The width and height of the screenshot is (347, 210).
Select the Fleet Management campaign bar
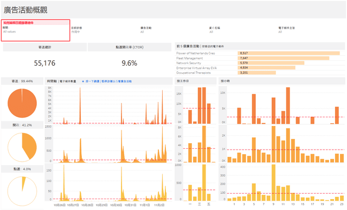[284, 58]
